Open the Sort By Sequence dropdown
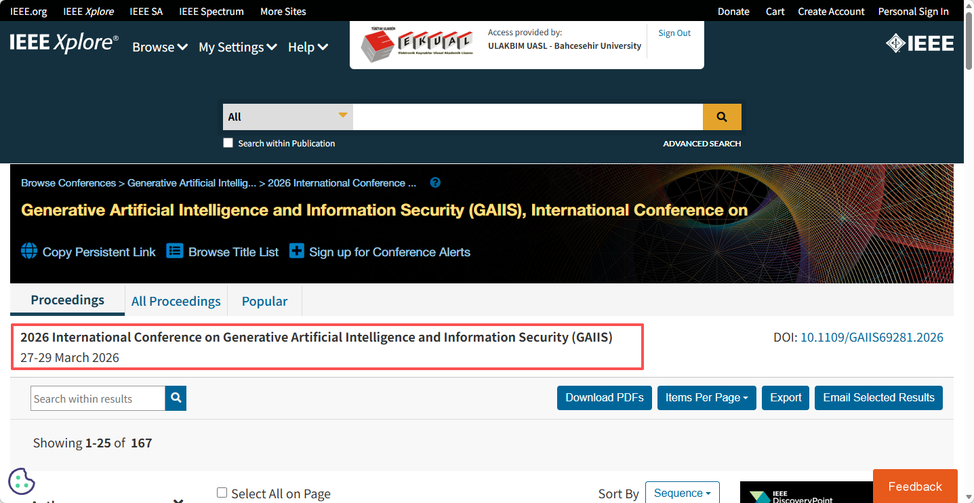974x503 pixels. point(682,493)
